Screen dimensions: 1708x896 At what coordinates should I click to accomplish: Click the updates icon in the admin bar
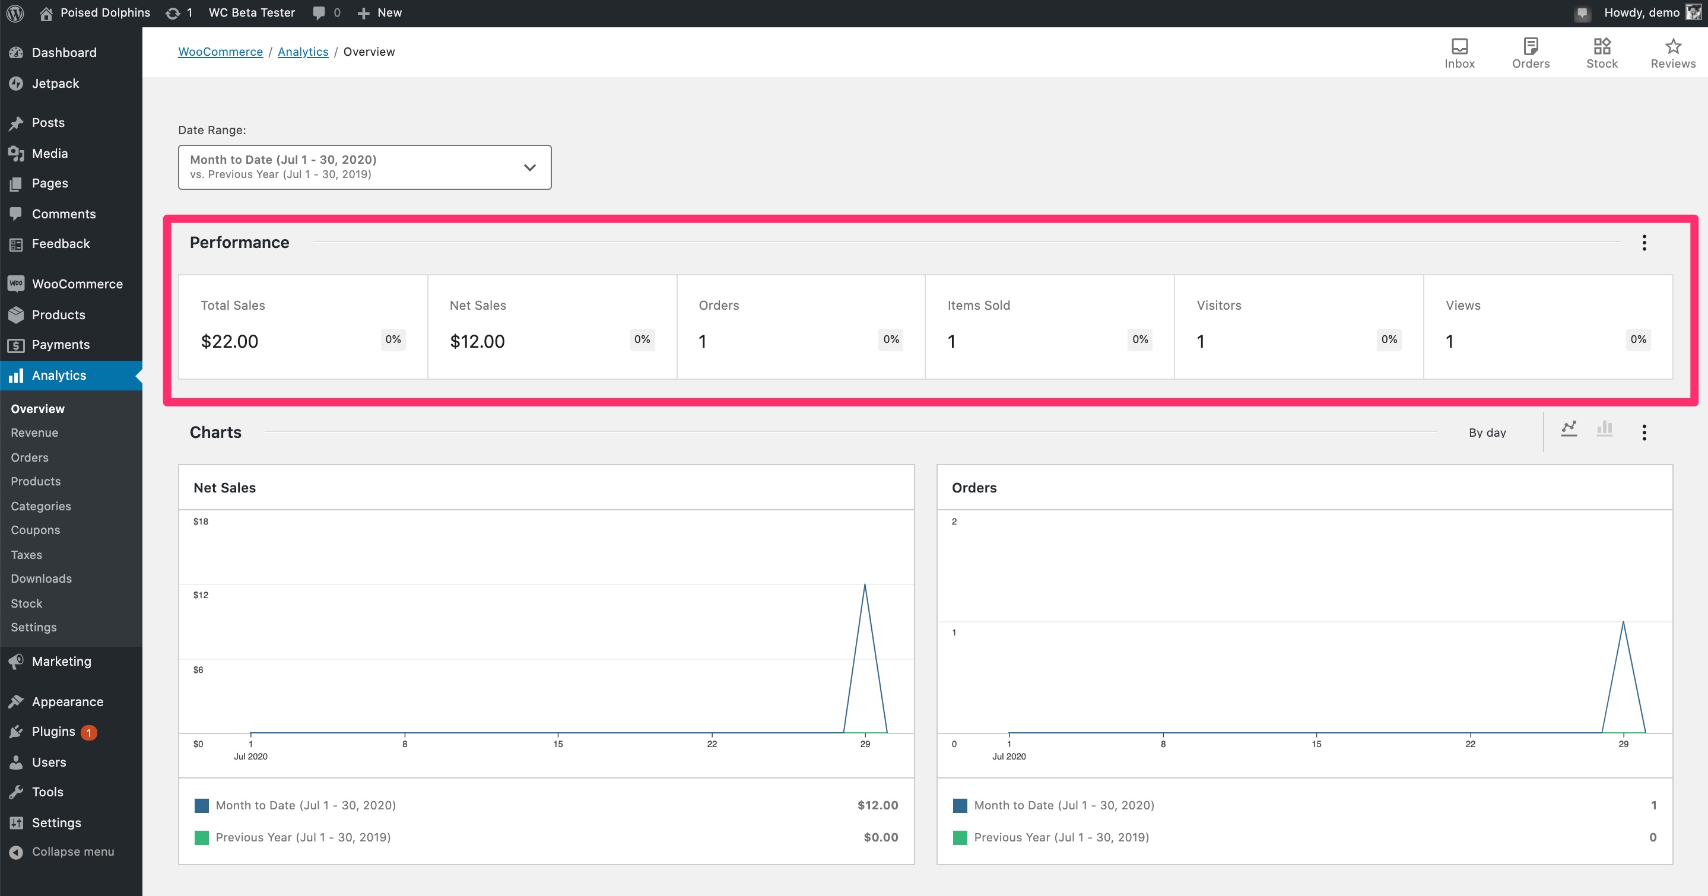coord(173,12)
